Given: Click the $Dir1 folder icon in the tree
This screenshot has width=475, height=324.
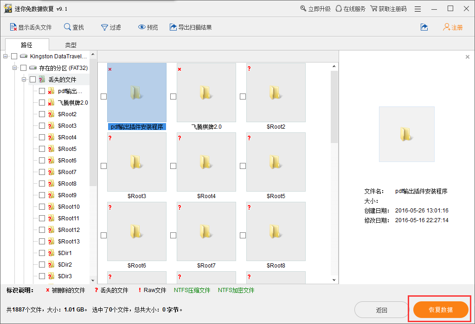Looking at the screenshot, I should click(x=51, y=253).
